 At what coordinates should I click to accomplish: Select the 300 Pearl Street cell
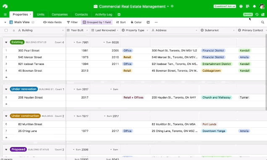(x=34, y=51)
